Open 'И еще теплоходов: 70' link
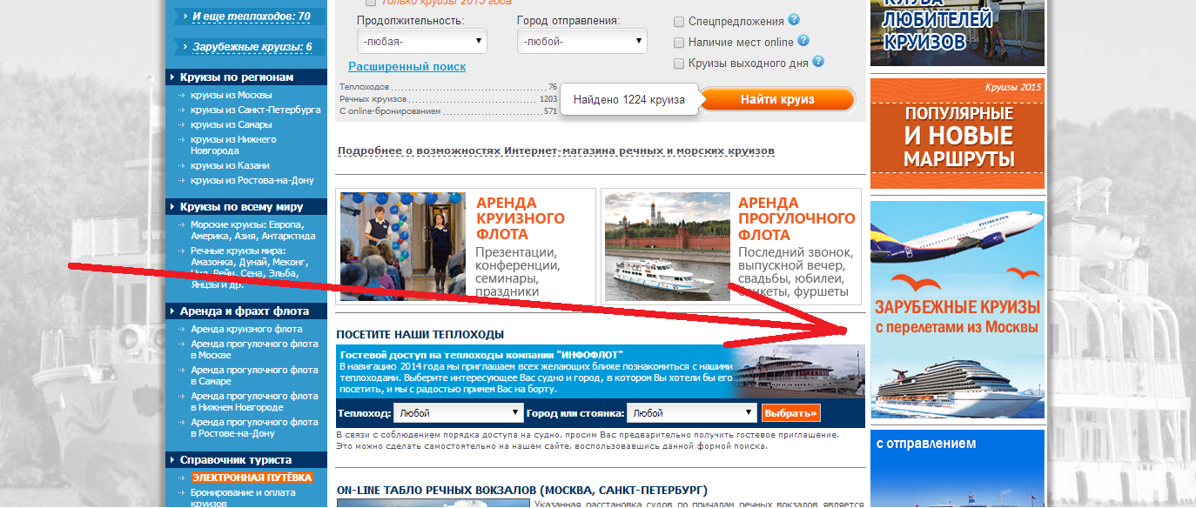 251,16
